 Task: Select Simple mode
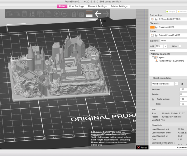point(171,12)
